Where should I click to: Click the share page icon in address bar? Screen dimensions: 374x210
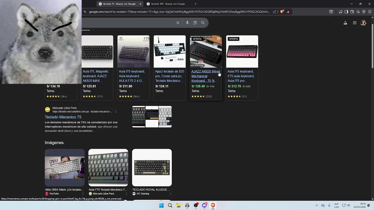[275, 12]
